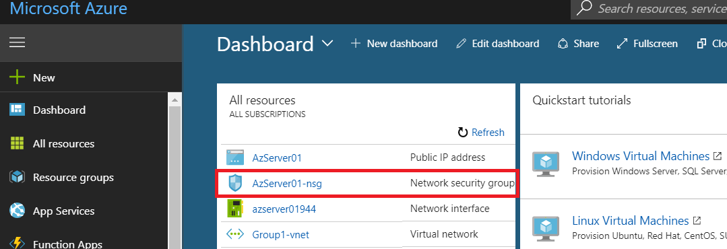Open Function Apps lightning icon

[17, 244]
